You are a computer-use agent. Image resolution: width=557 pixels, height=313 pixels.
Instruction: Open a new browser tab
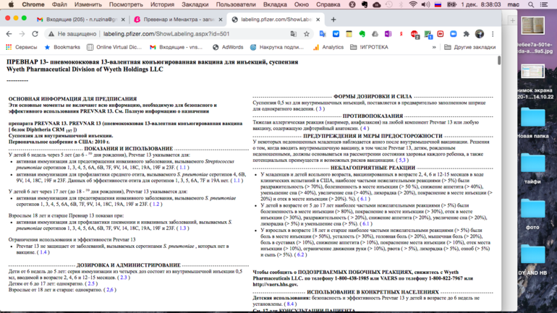coord(333,20)
